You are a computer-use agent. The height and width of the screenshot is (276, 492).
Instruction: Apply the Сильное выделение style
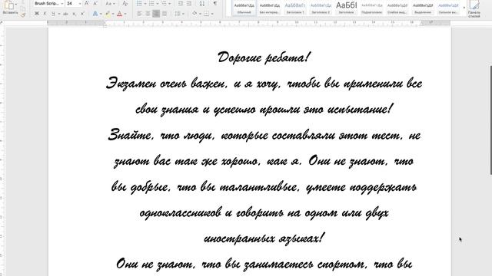[448, 8]
